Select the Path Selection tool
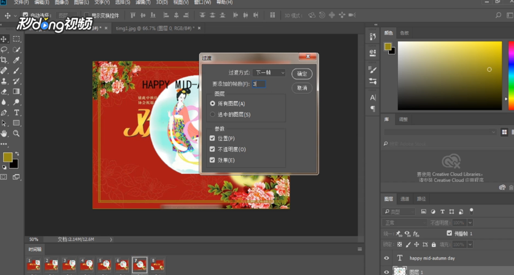 click(4, 123)
